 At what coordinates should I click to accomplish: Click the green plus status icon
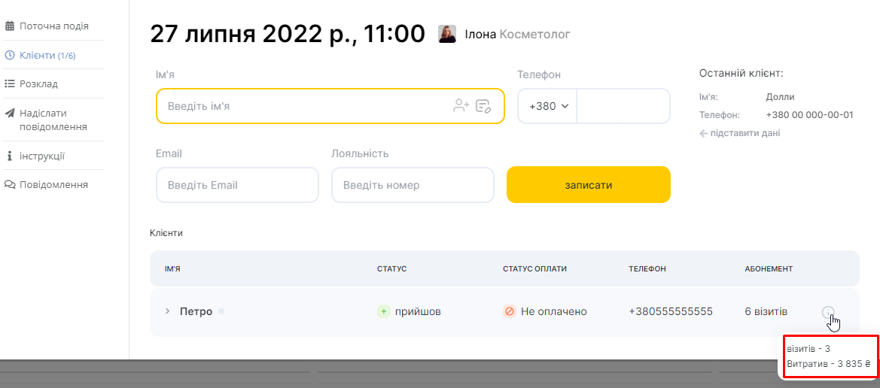coord(383,311)
